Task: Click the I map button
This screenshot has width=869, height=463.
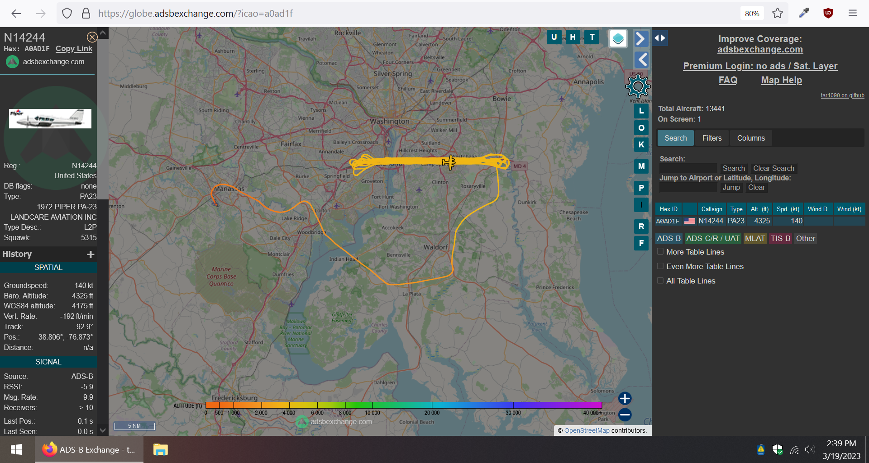Action: click(641, 205)
